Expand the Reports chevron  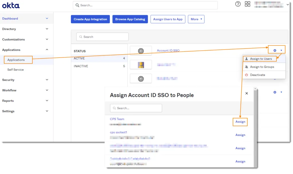tap(47, 100)
